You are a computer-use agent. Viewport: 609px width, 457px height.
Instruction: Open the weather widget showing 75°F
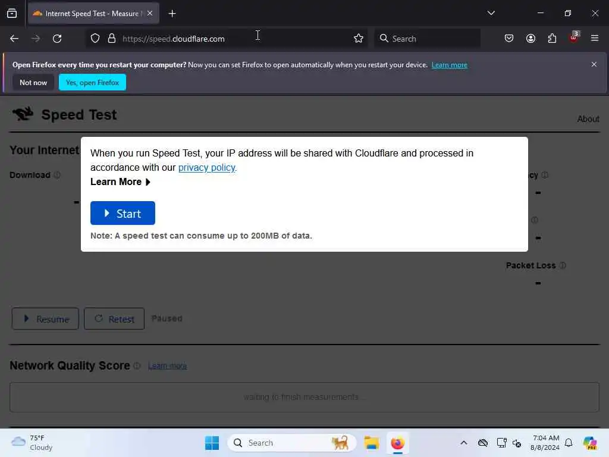tap(32, 443)
